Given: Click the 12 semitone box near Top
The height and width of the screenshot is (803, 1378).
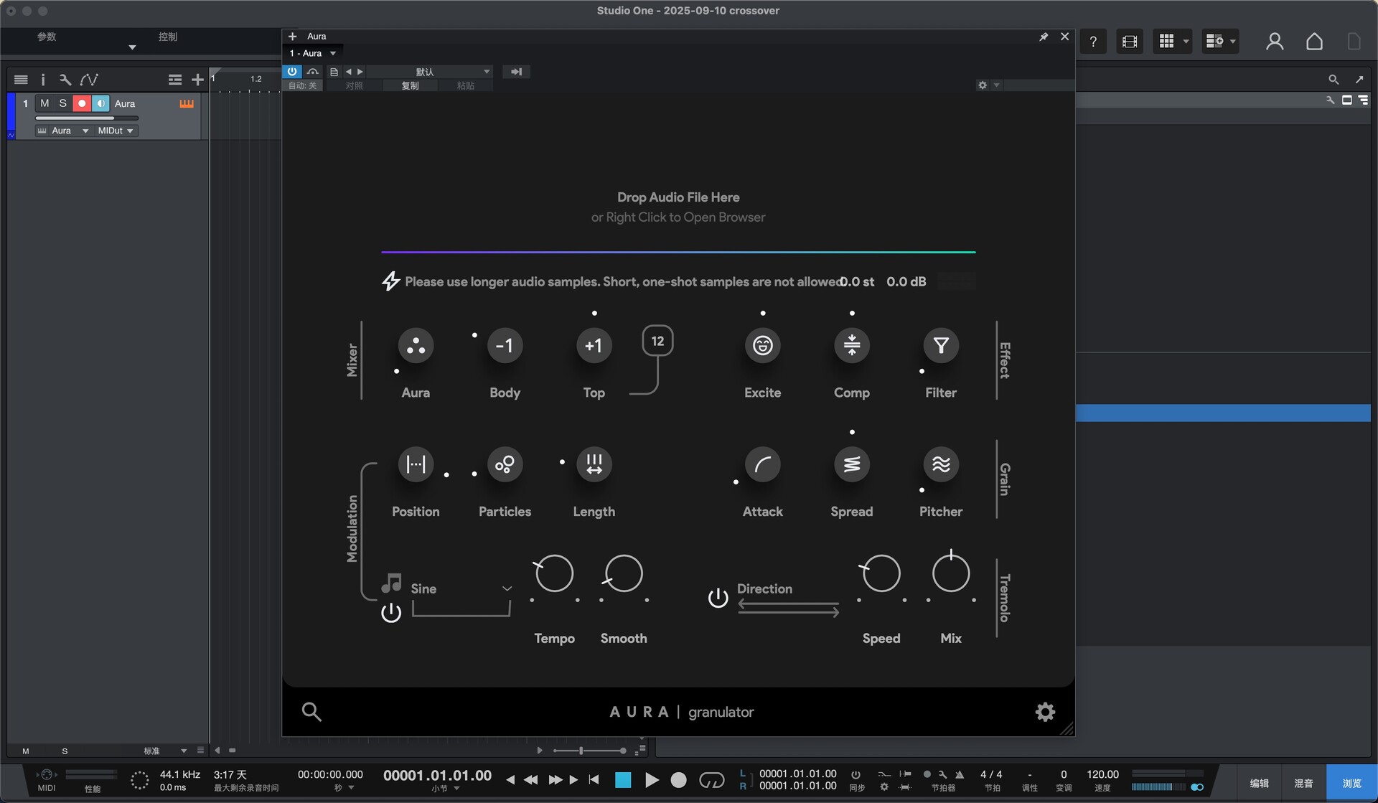Looking at the screenshot, I should (657, 341).
